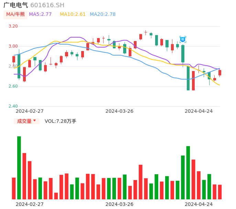Click the last red candlestick on the right
236x209 pixels.
pos(220,73)
